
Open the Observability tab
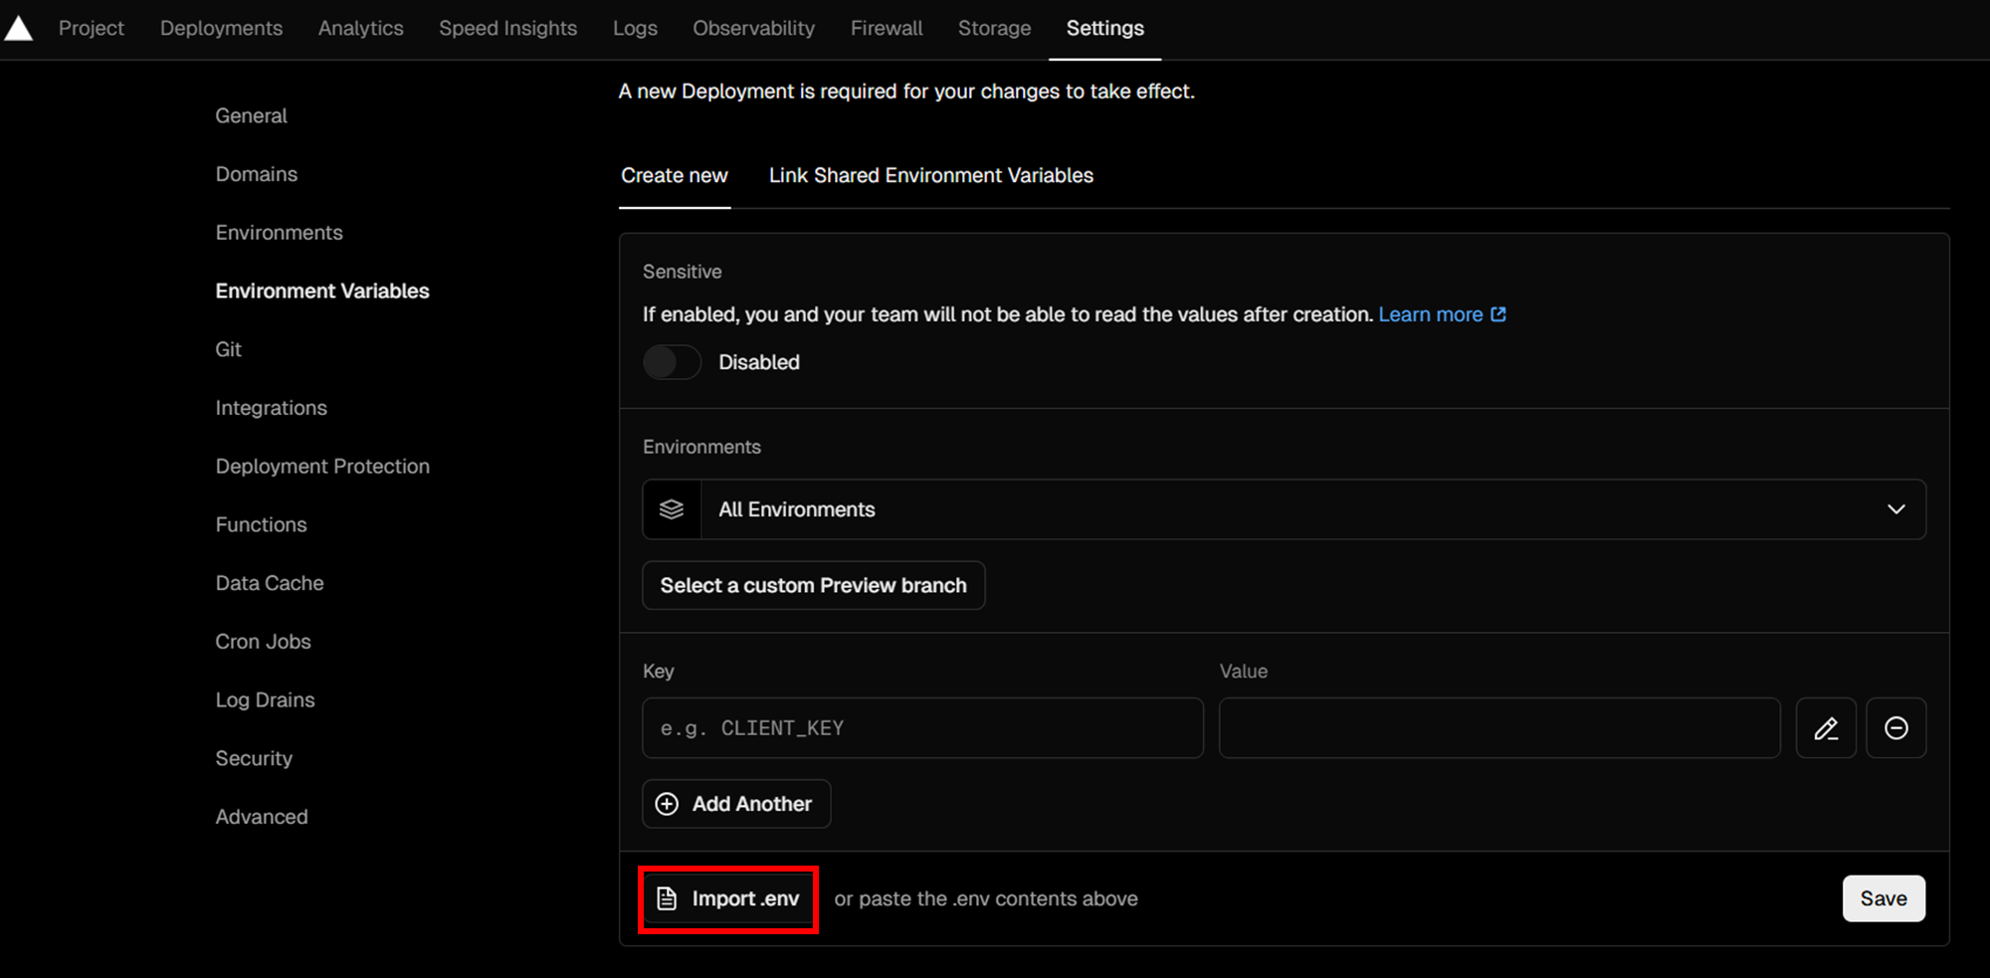(754, 28)
